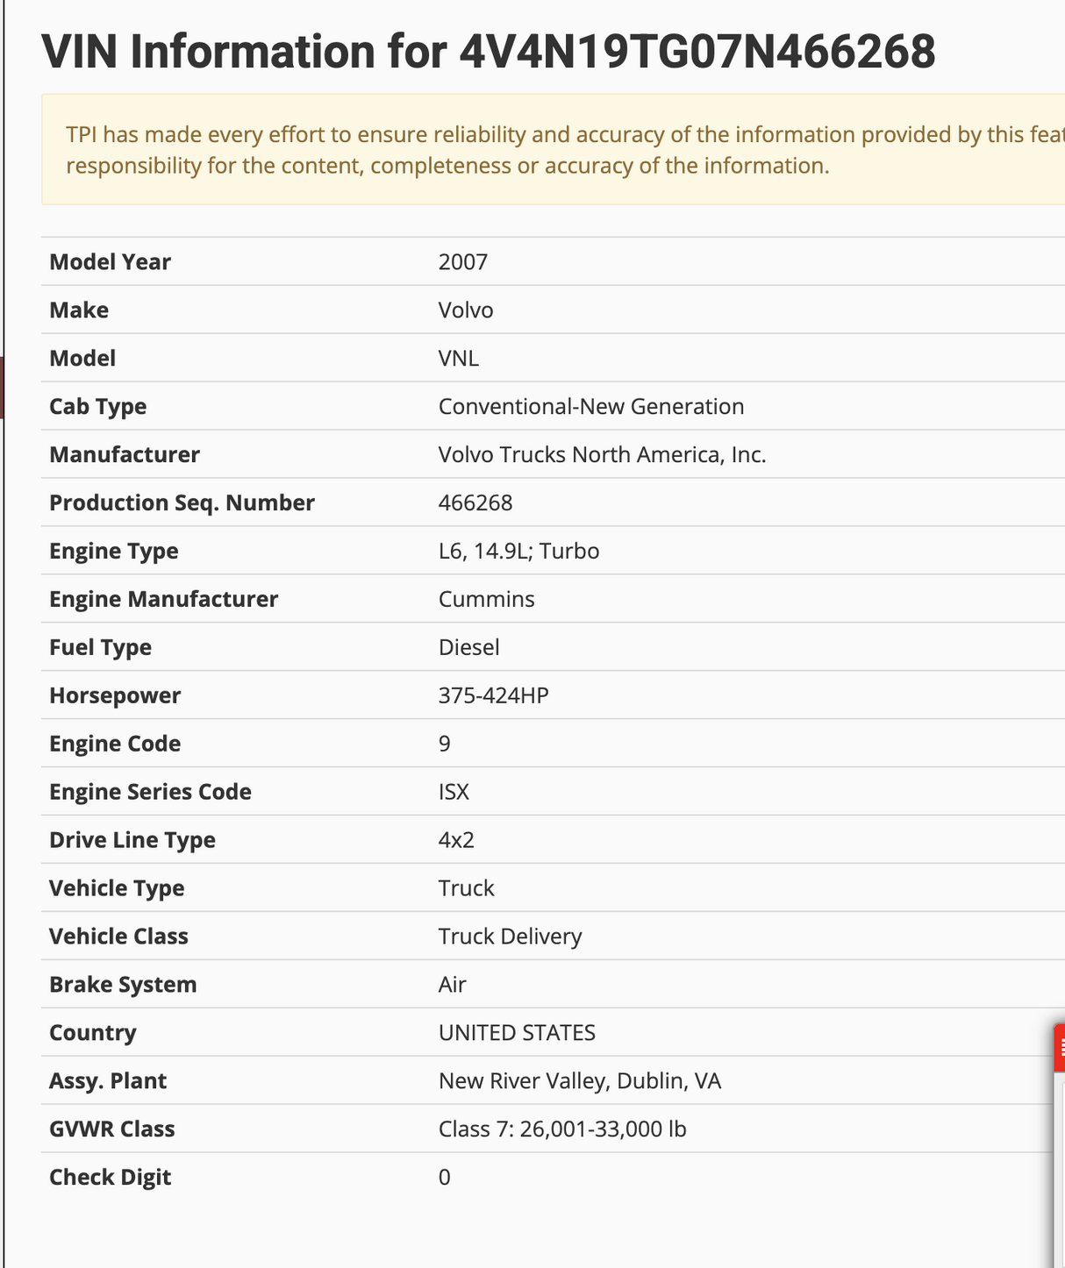This screenshot has width=1065, height=1268.
Task: Select the Diesel fuel value
Action: pos(469,648)
